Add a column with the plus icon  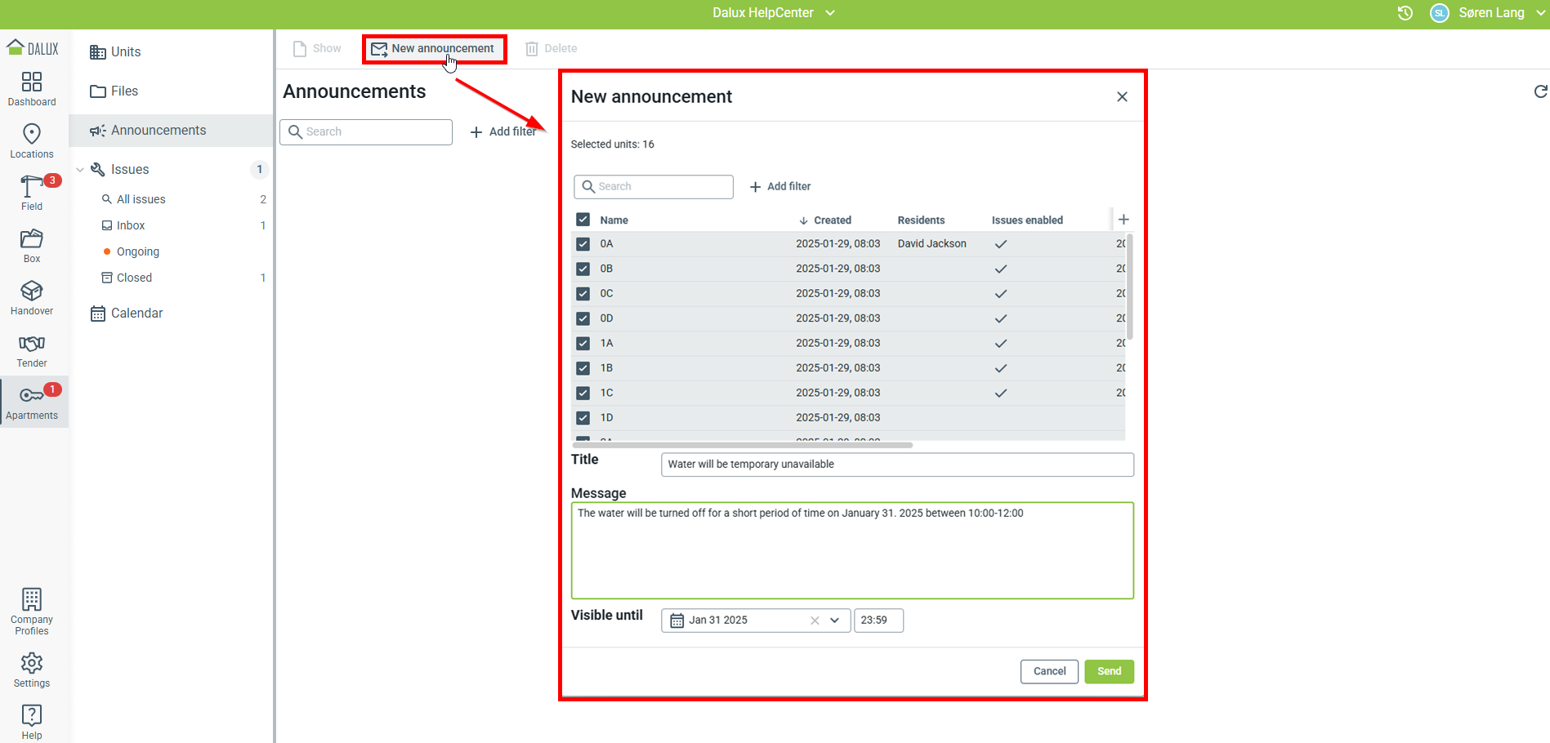[x=1123, y=220]
